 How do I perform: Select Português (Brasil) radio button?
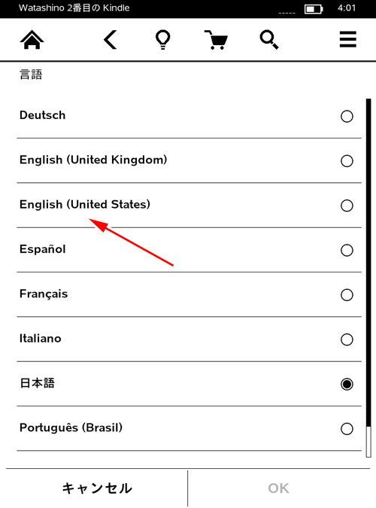tap(347, 429)
